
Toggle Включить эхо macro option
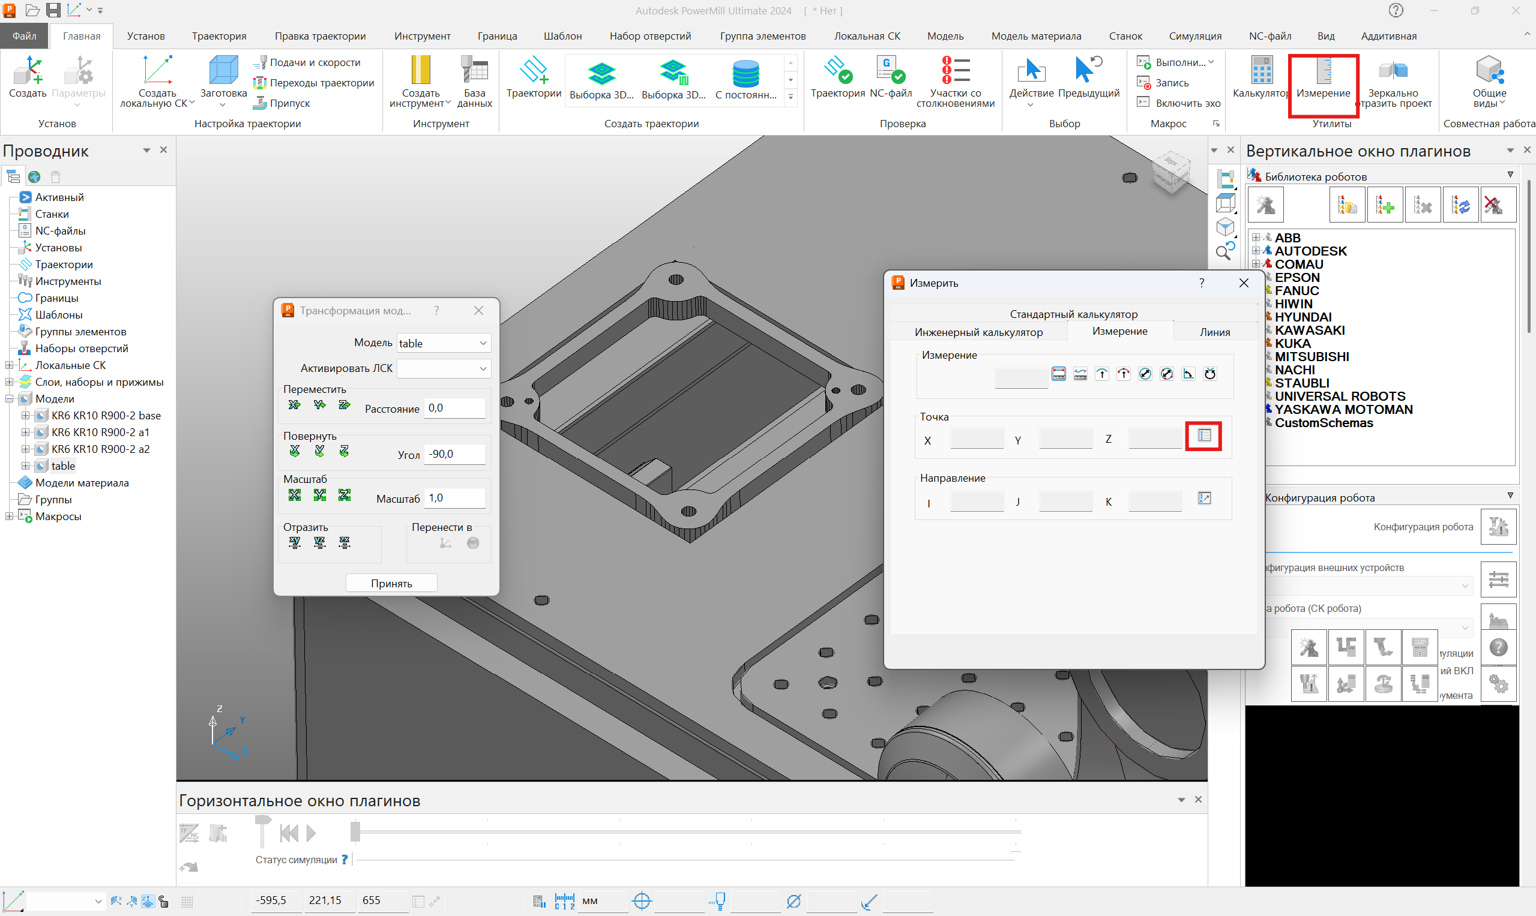pos(1178,103)
